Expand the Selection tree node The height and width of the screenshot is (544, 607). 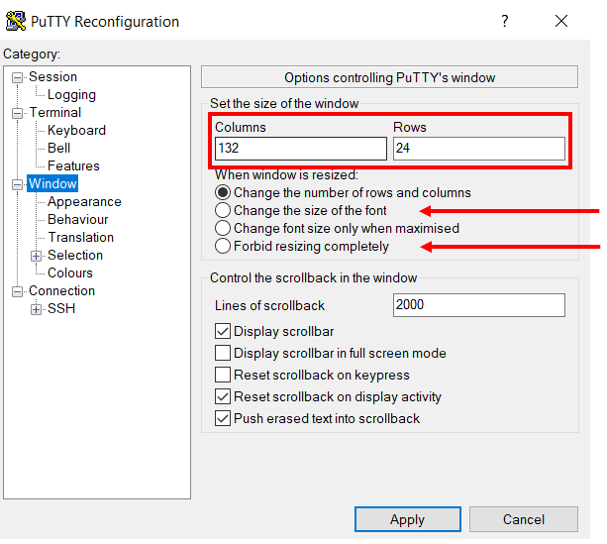coord(37,256)
